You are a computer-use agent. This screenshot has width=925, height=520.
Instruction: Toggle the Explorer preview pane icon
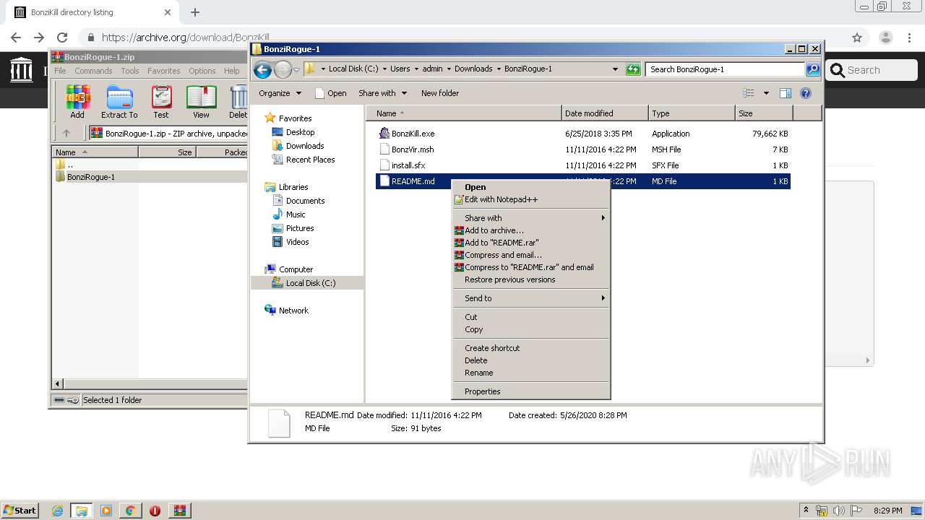pyautogui.click(x=786, y=93)
